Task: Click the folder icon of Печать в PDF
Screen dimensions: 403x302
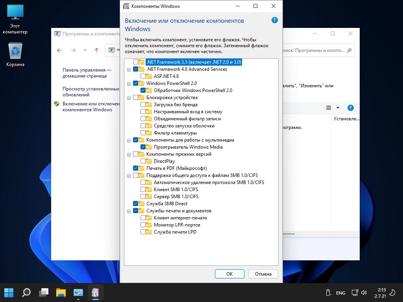Action: tap(142, 168)
